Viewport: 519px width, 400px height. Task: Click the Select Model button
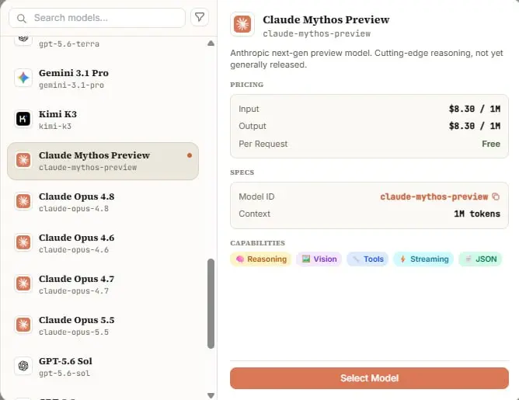point(369,378)
